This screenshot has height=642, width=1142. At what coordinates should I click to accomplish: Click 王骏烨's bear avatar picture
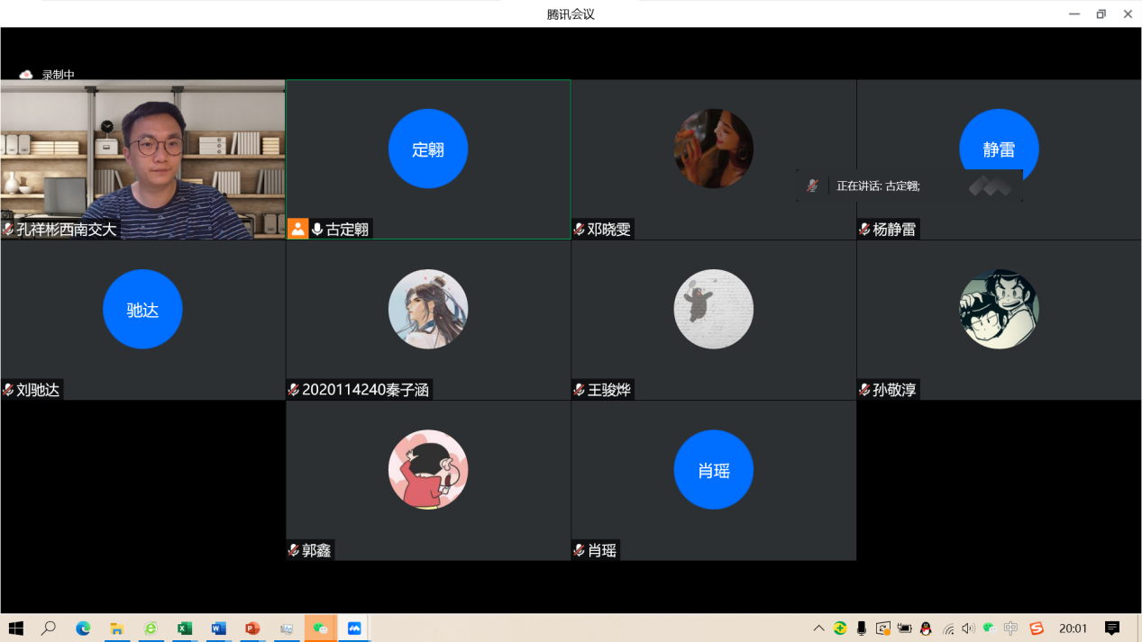[713, 309]
